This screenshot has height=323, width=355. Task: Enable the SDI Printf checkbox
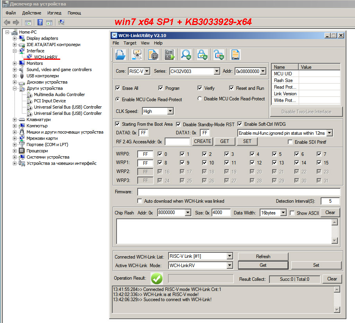(x=290, y=142)
